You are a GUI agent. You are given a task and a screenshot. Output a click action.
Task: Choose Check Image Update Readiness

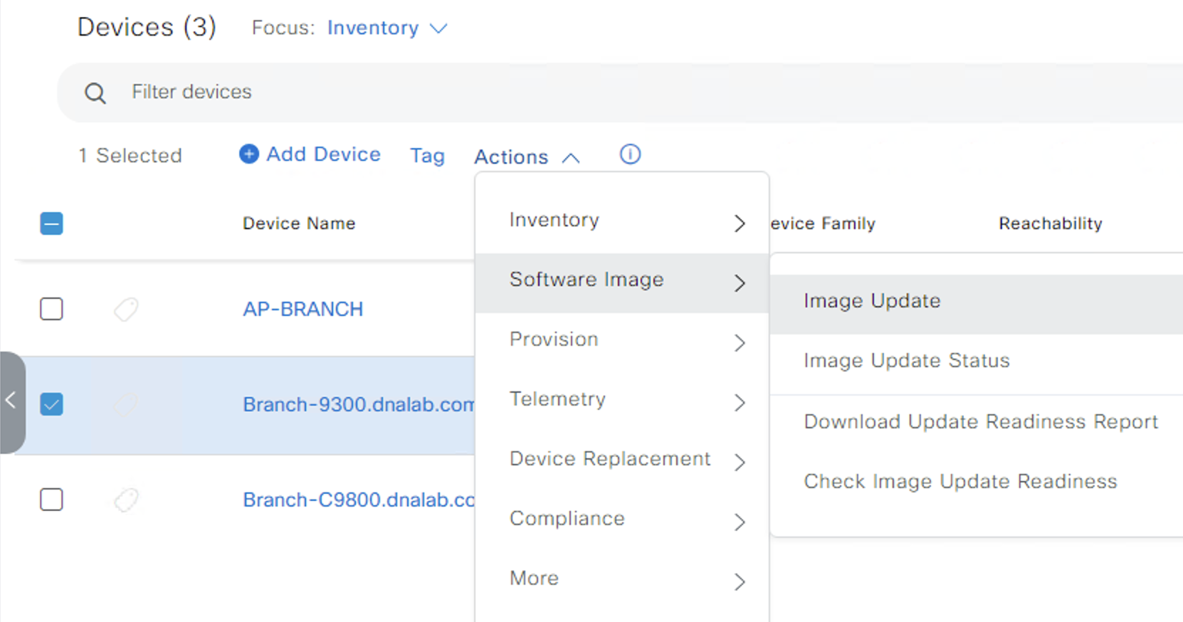(977, 482)
